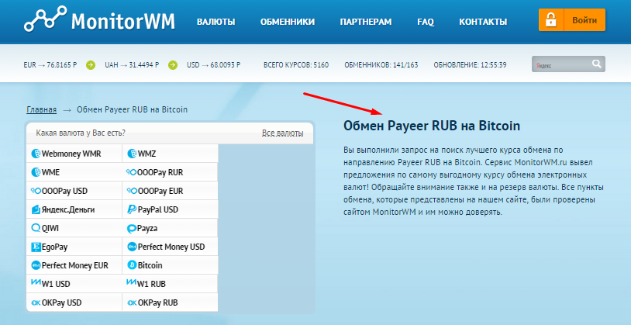Click the USD → 68.0093 Р rate
631x325 pixels.
214,65
